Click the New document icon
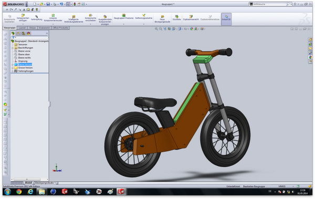The width and height of the screenshot is (315, 199). point(35,4)
